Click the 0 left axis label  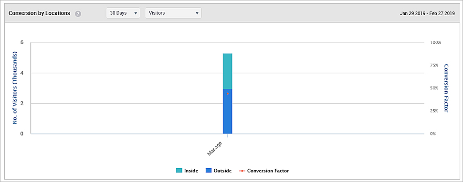pos(21,134)
